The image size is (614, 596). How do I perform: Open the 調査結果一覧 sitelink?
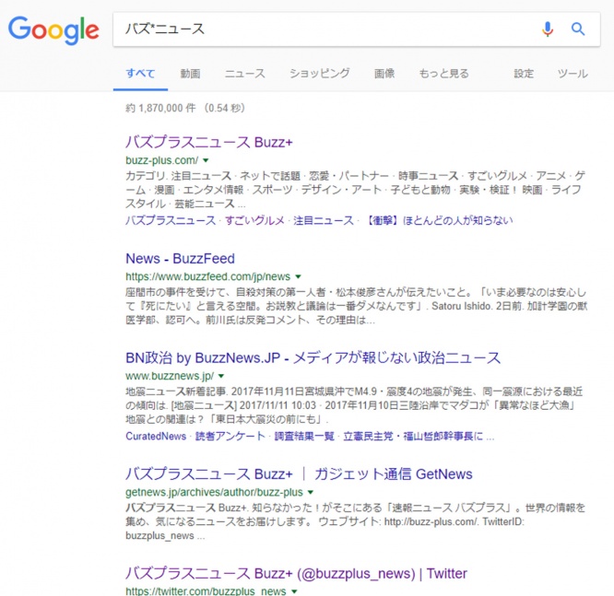coord(304,437)
